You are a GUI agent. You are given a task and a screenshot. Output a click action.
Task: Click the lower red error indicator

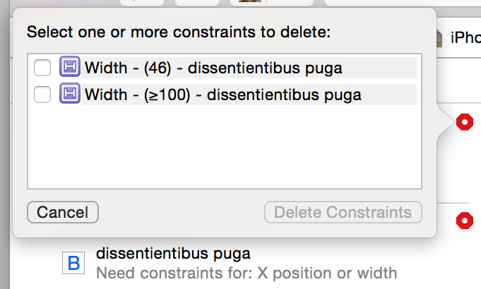click(x=464, y=221)
